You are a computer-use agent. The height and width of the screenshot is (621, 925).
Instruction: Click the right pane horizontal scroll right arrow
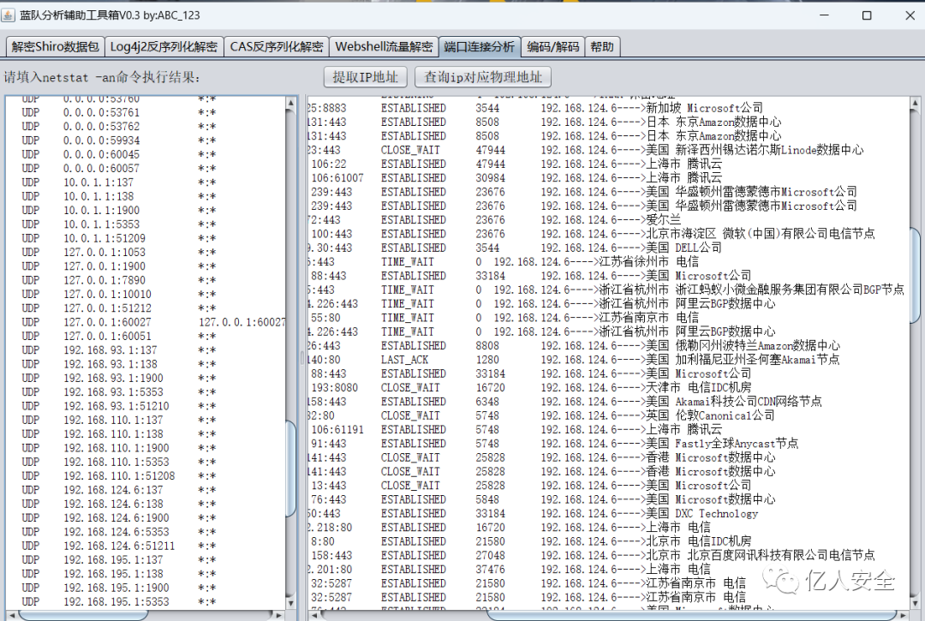tap(904, 616)
